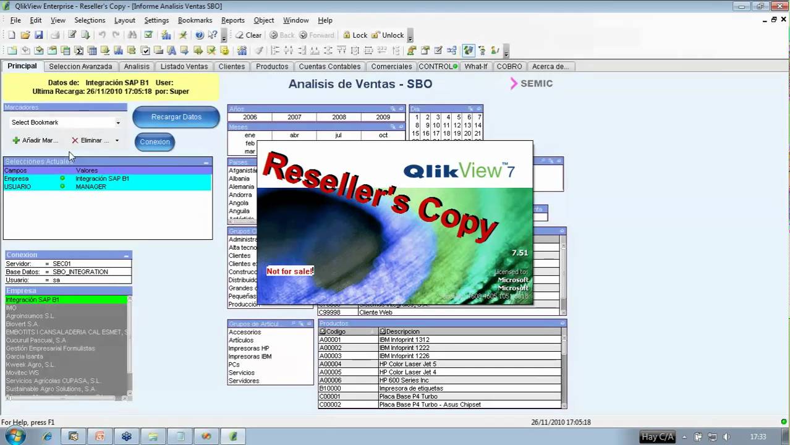
Task: Click the green plus Añadir Marcador icon
Action: point(16,140)
